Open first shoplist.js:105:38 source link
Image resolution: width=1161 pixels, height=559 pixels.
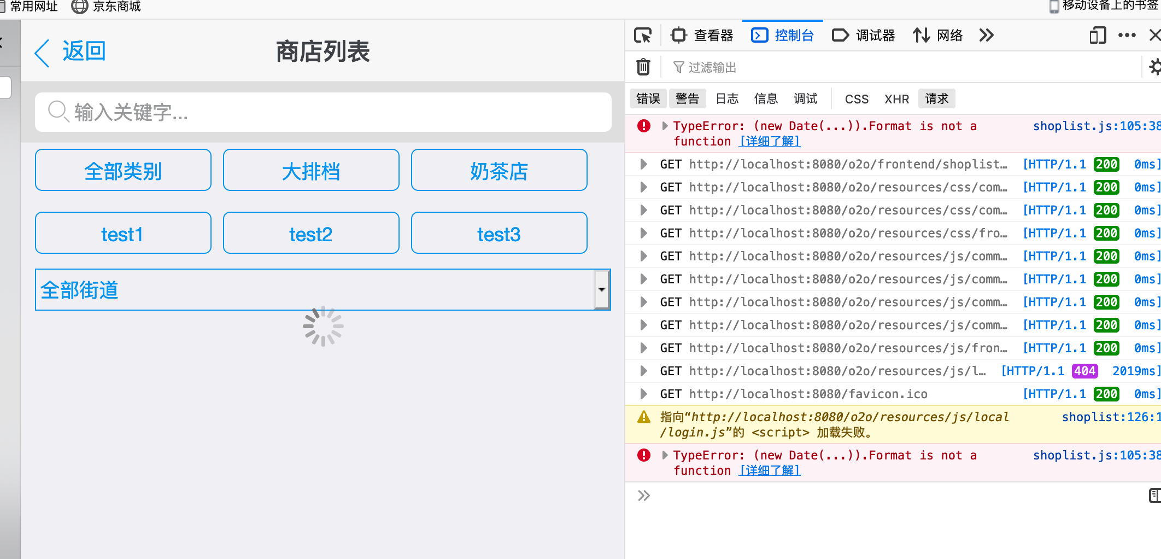[x=1096, y=126]
